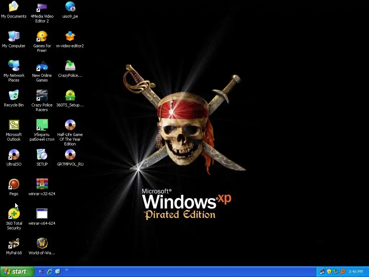The width and height of the screenshot is (369, 277).
Task: Select the Убирать рабочий стол shortcut
Action: pyautogui.click(x=42, y=125)
